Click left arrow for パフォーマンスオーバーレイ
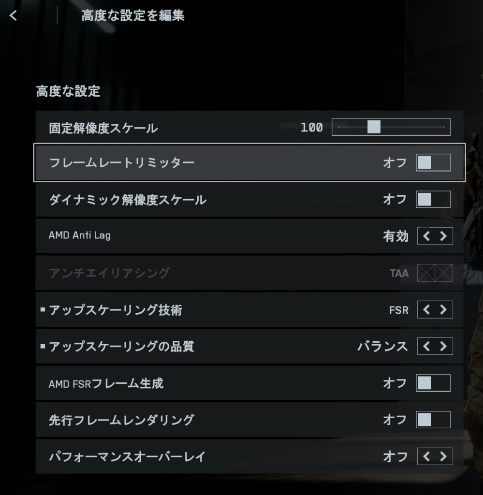Screen dimensions: 483x495 coord(426,456)
